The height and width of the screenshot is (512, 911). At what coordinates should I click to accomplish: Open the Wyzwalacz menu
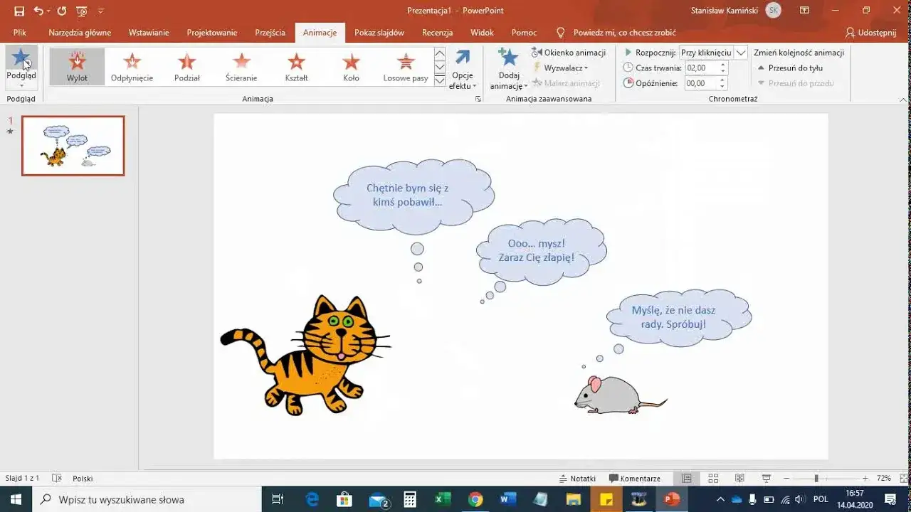point(564,68)
